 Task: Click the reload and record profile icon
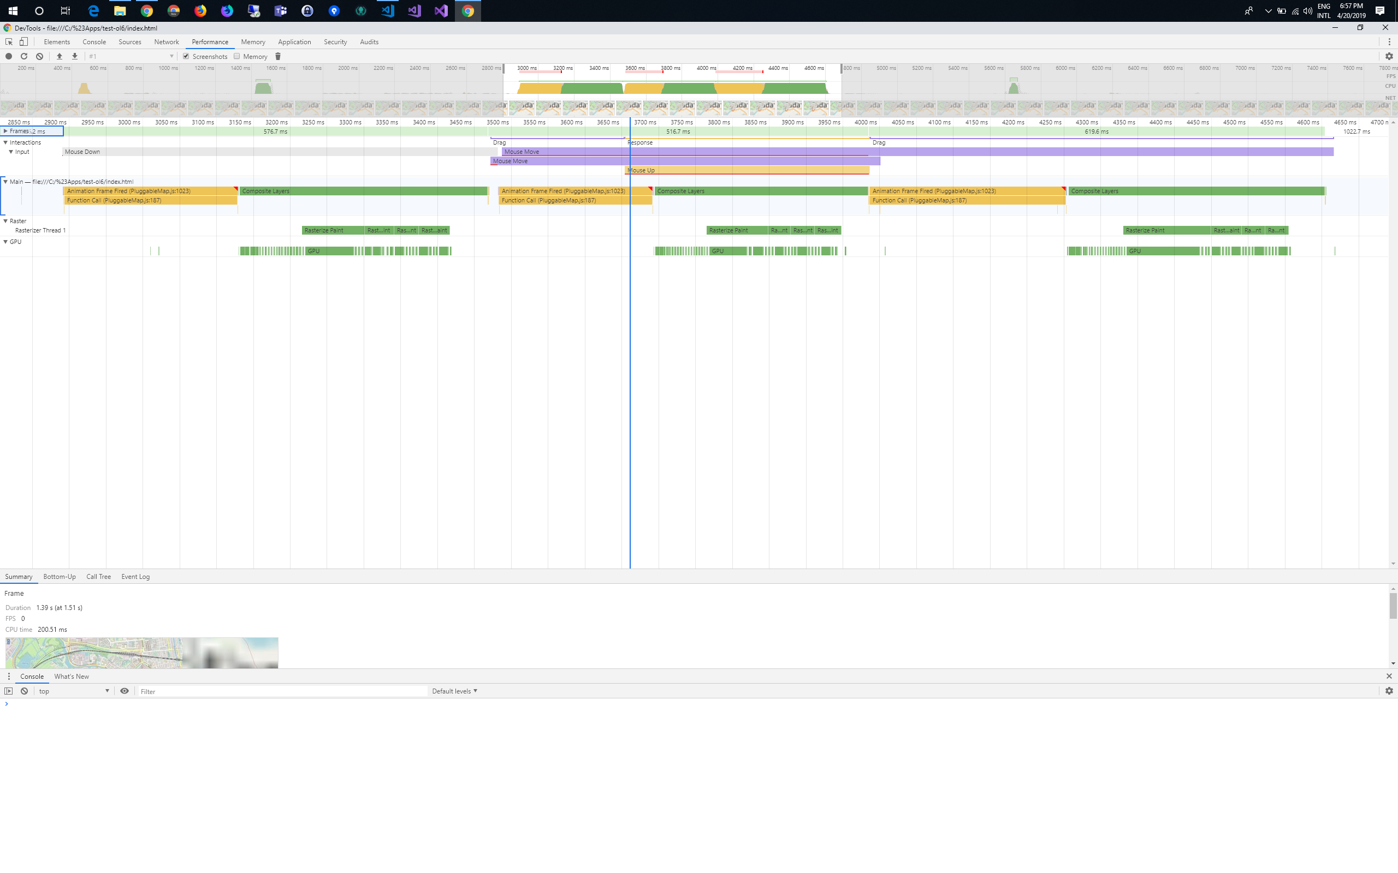[x=23, y=56]
